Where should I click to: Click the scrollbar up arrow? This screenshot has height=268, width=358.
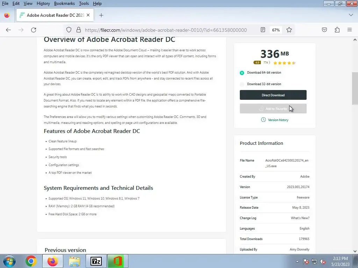click(355, 40)
